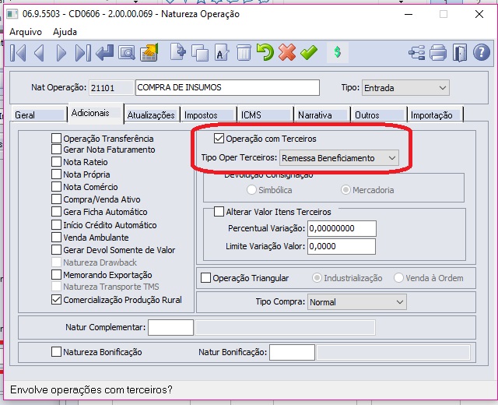Switch to the Importação tab

435,114
